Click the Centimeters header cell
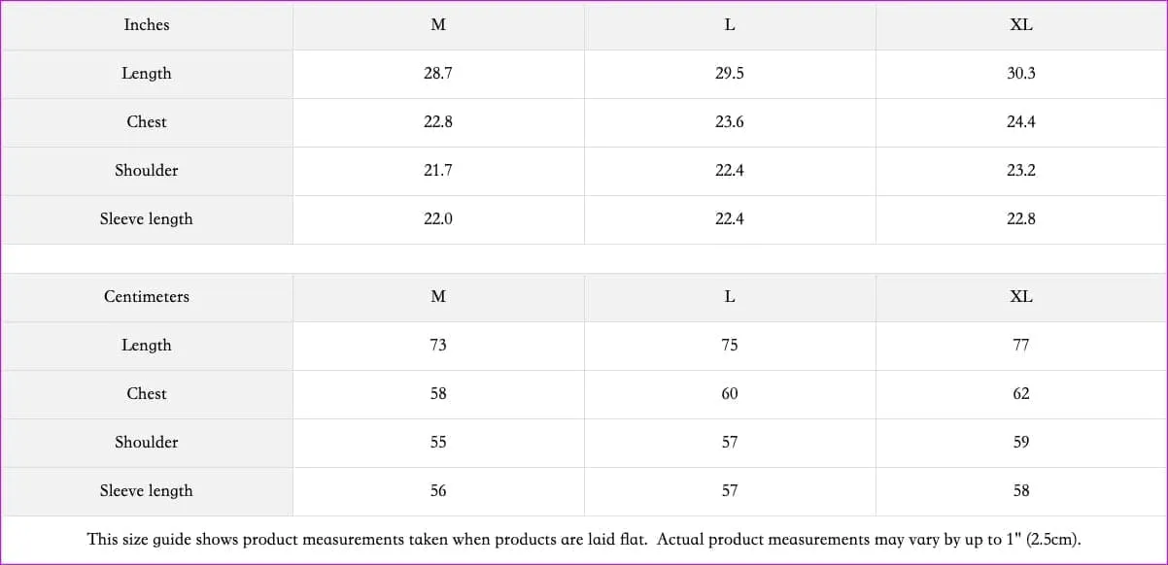Viewport: 1168px width, 565px height. click(147, 297)
